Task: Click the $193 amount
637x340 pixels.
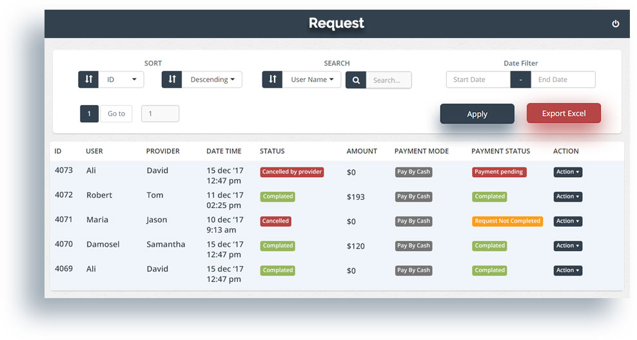Action: [x=355, y=197]
